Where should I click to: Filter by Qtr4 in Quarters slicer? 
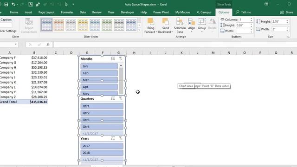click(x=102, y=127)
